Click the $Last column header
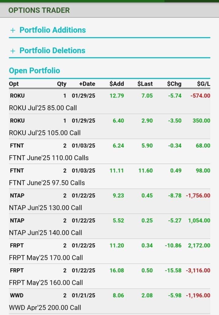The height and width of the screenshot is (315, 219). point(145,84)
